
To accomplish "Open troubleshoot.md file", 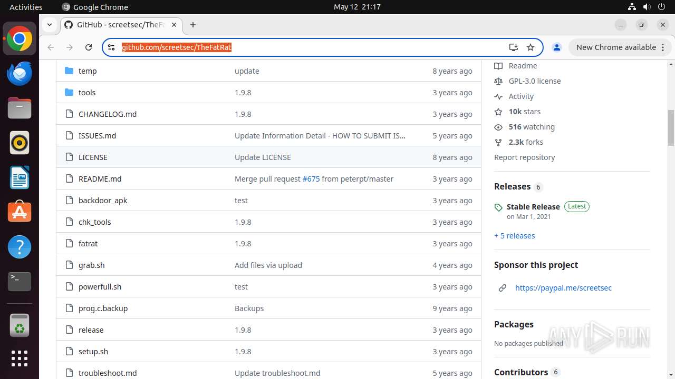I will 108,373.
